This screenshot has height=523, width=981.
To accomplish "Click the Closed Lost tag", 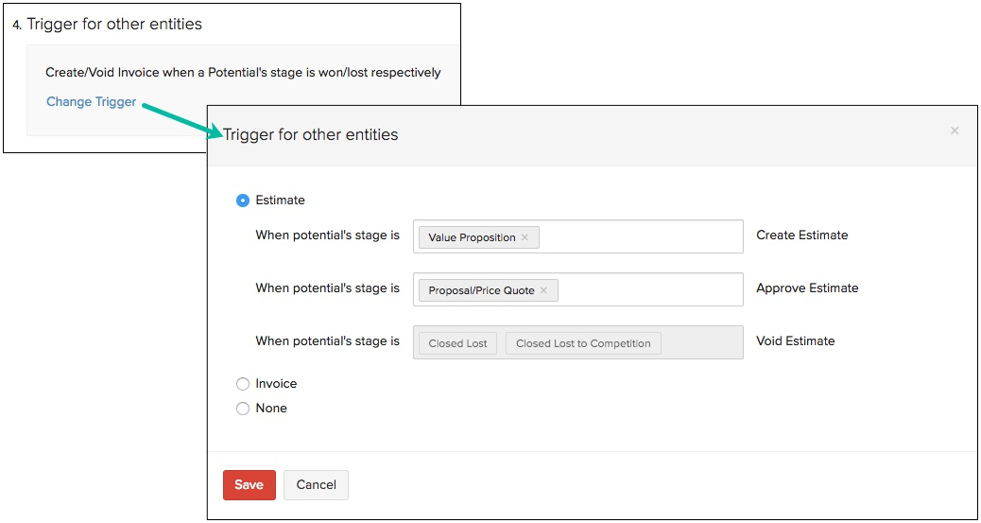I will coord(457,343).
